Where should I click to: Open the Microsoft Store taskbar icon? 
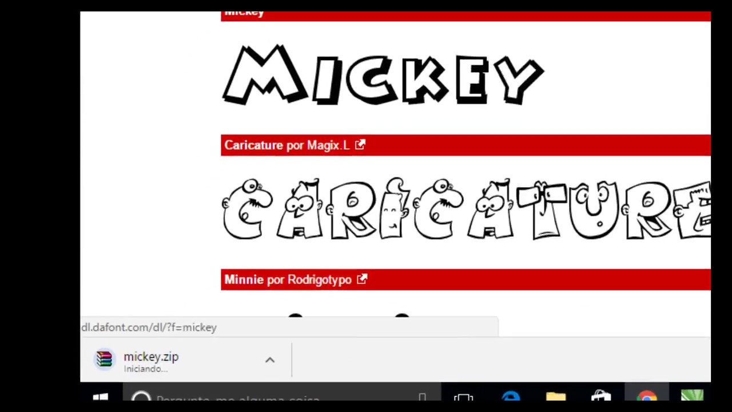tap(601, 397)
